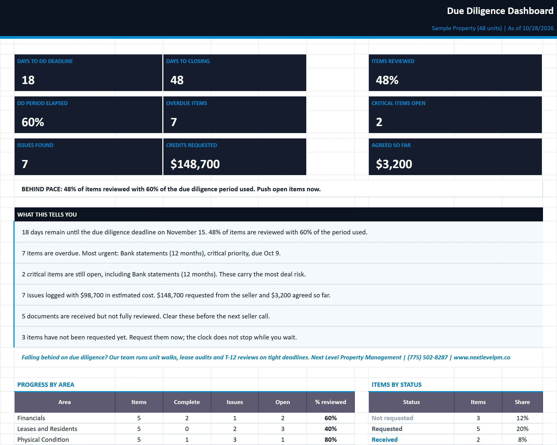Click the DD Period Elapsed 60% value
Viewport: 557px width, 445px height.
pos(33,122)
